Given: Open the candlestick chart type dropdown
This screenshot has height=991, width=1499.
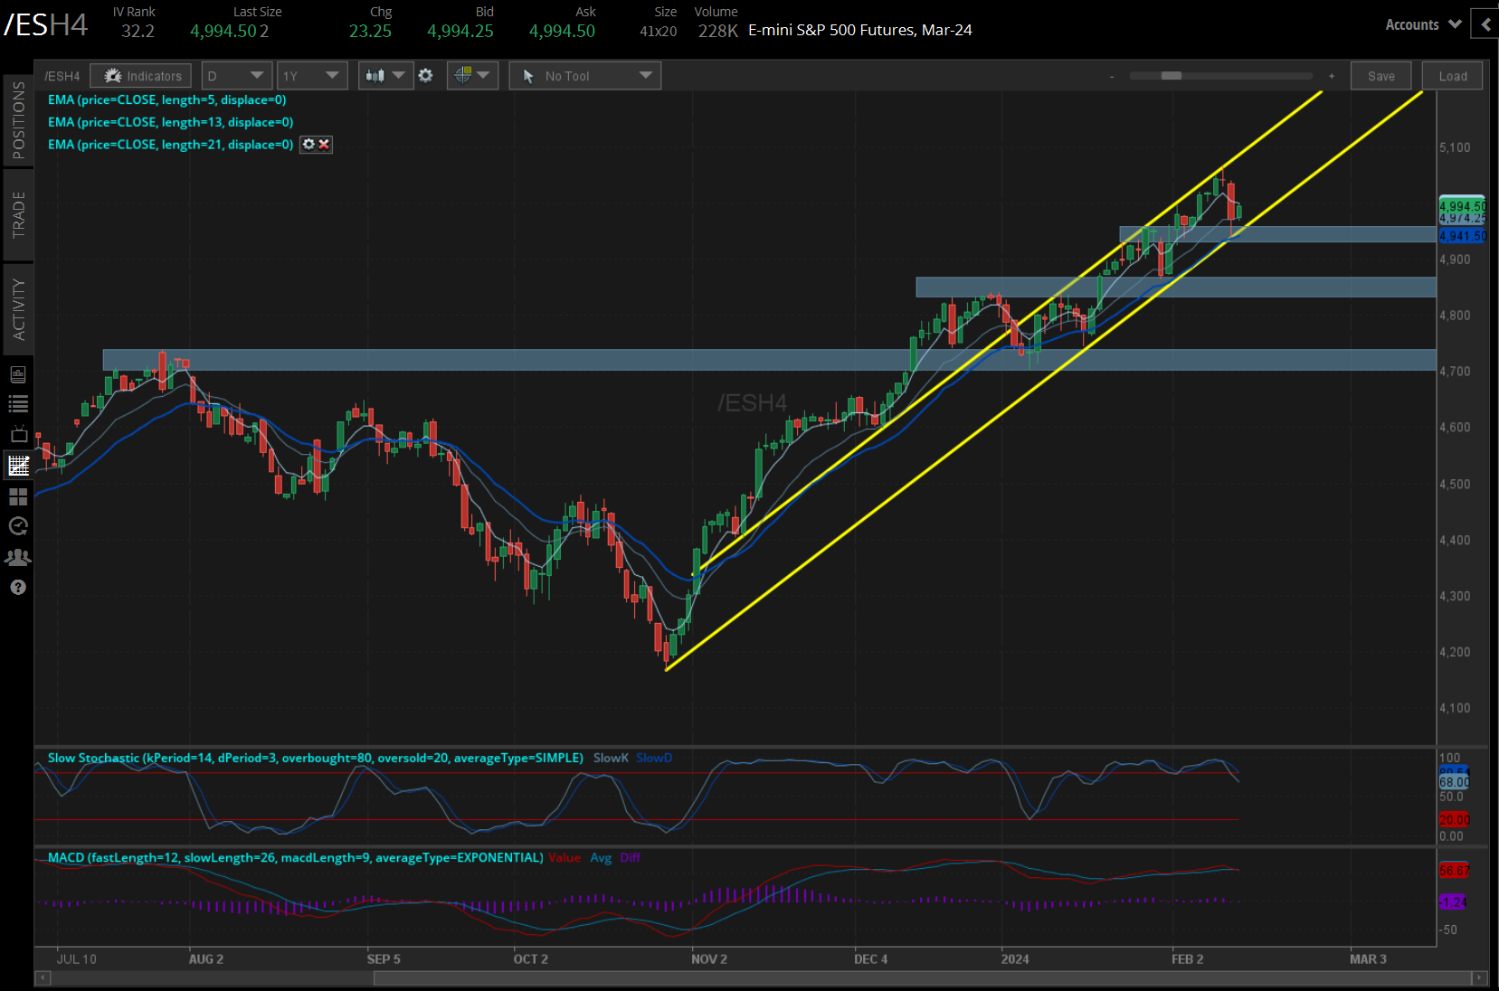Looking at the screenshot, I should pyautogui.click(x=385, y=76).
